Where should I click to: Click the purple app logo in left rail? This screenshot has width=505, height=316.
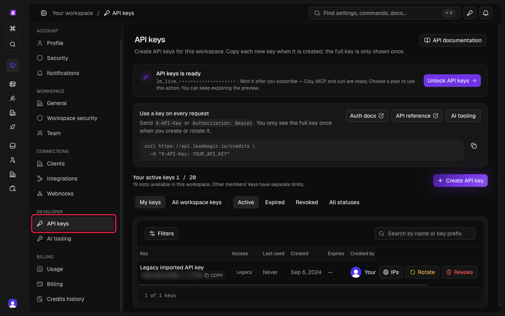(x=13, y=13)
